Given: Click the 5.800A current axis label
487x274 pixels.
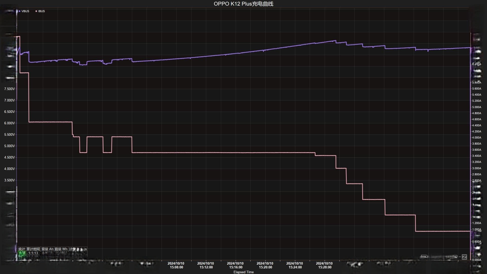Looking at the screenshot, I should pyautogui.click(x=477, y=82).
